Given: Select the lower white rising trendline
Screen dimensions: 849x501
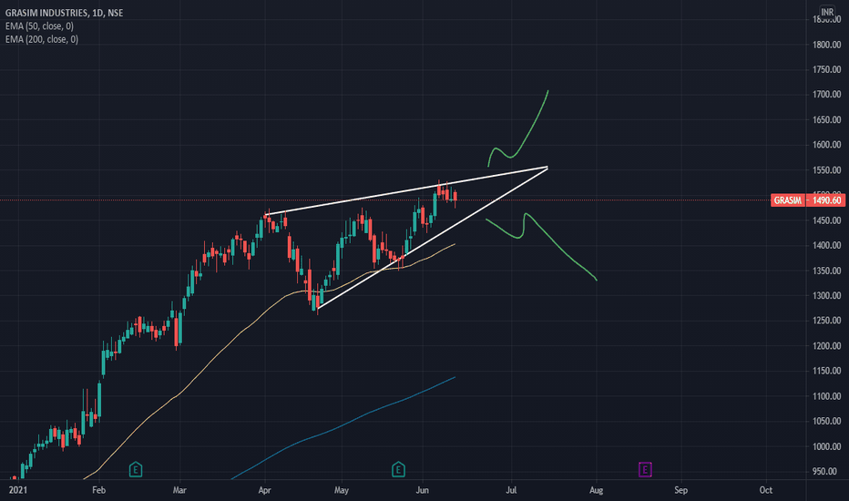Looking at the screenshot, I should [434, 239].
